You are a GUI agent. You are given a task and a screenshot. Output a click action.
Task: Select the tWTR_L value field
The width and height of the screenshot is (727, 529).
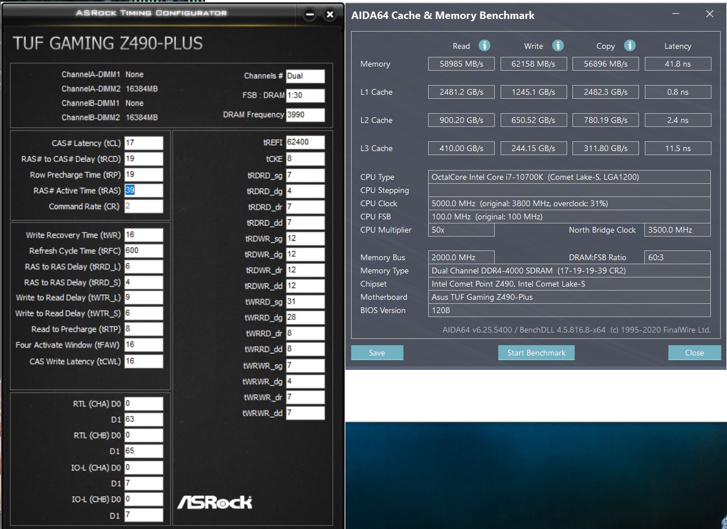point(143,298)
